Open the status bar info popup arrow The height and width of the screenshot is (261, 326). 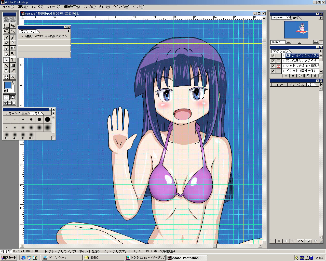tap(46, 251)
